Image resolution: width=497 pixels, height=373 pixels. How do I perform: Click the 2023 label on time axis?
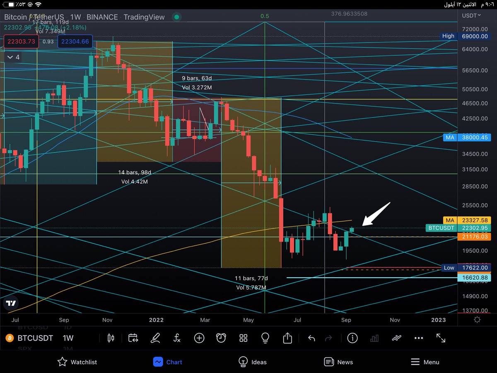(439, 320)
